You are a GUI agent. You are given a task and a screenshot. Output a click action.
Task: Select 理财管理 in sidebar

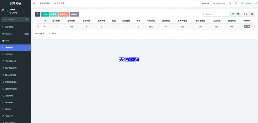tap(15, 48)
